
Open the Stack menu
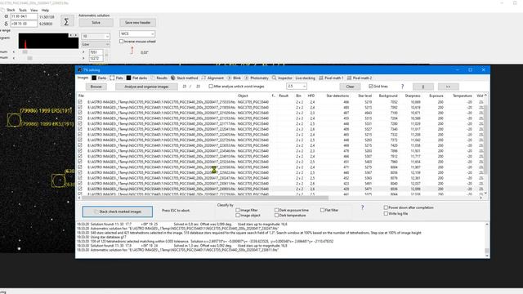11,11
